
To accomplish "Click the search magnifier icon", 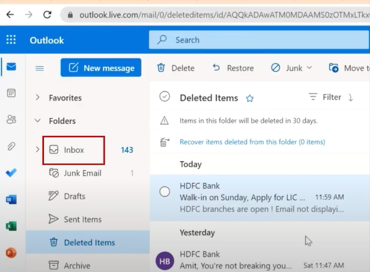I will point(162,40).
